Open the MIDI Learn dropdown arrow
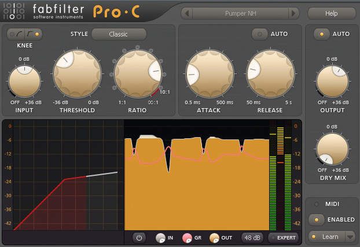Image resolution: width=360 pixels, height=247 pixels. coord(350,237)
